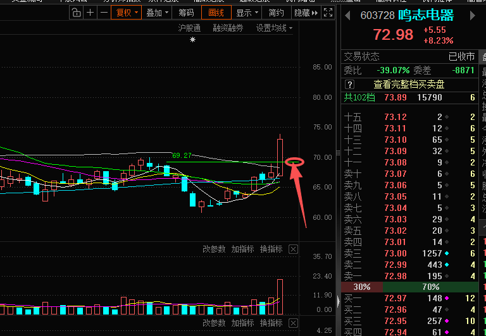
Task: Click 加指标 in lower indicator panel
Action: [242, 323]
